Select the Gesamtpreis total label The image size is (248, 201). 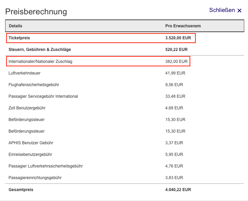pos(21,189)
